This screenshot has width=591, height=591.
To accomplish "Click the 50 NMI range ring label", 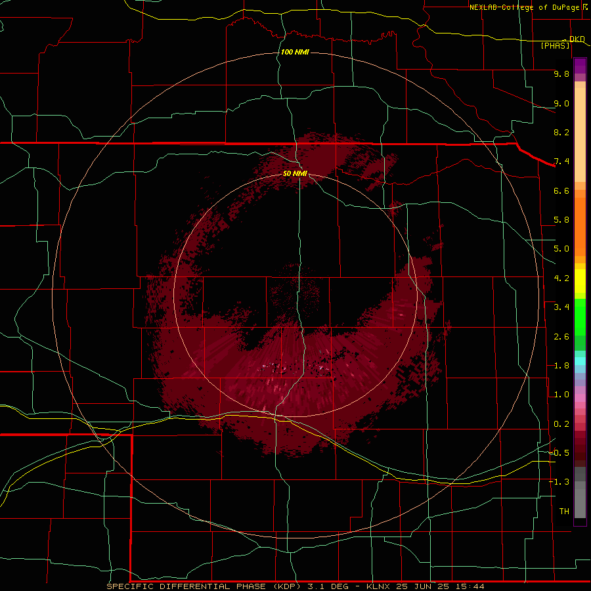I will tap(295, 173).
